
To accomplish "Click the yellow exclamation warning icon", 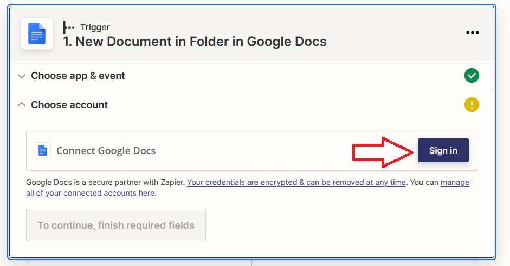I will tap(472, 105).
